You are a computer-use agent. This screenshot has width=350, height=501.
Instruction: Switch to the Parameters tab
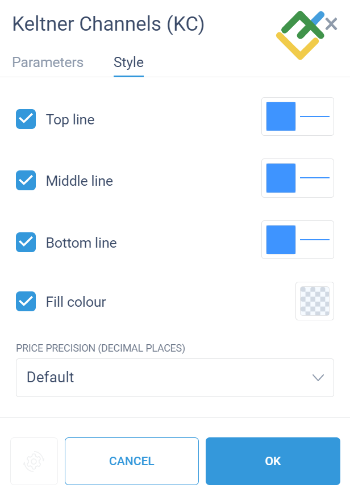pos(48,62)
